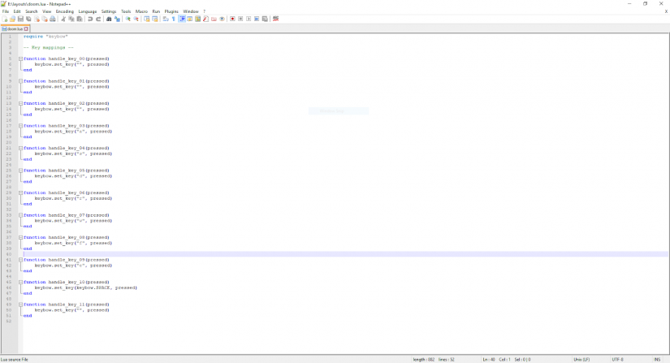Open the Language menu
This screenshot has width=670, height=363.
[x=88, y=11]
